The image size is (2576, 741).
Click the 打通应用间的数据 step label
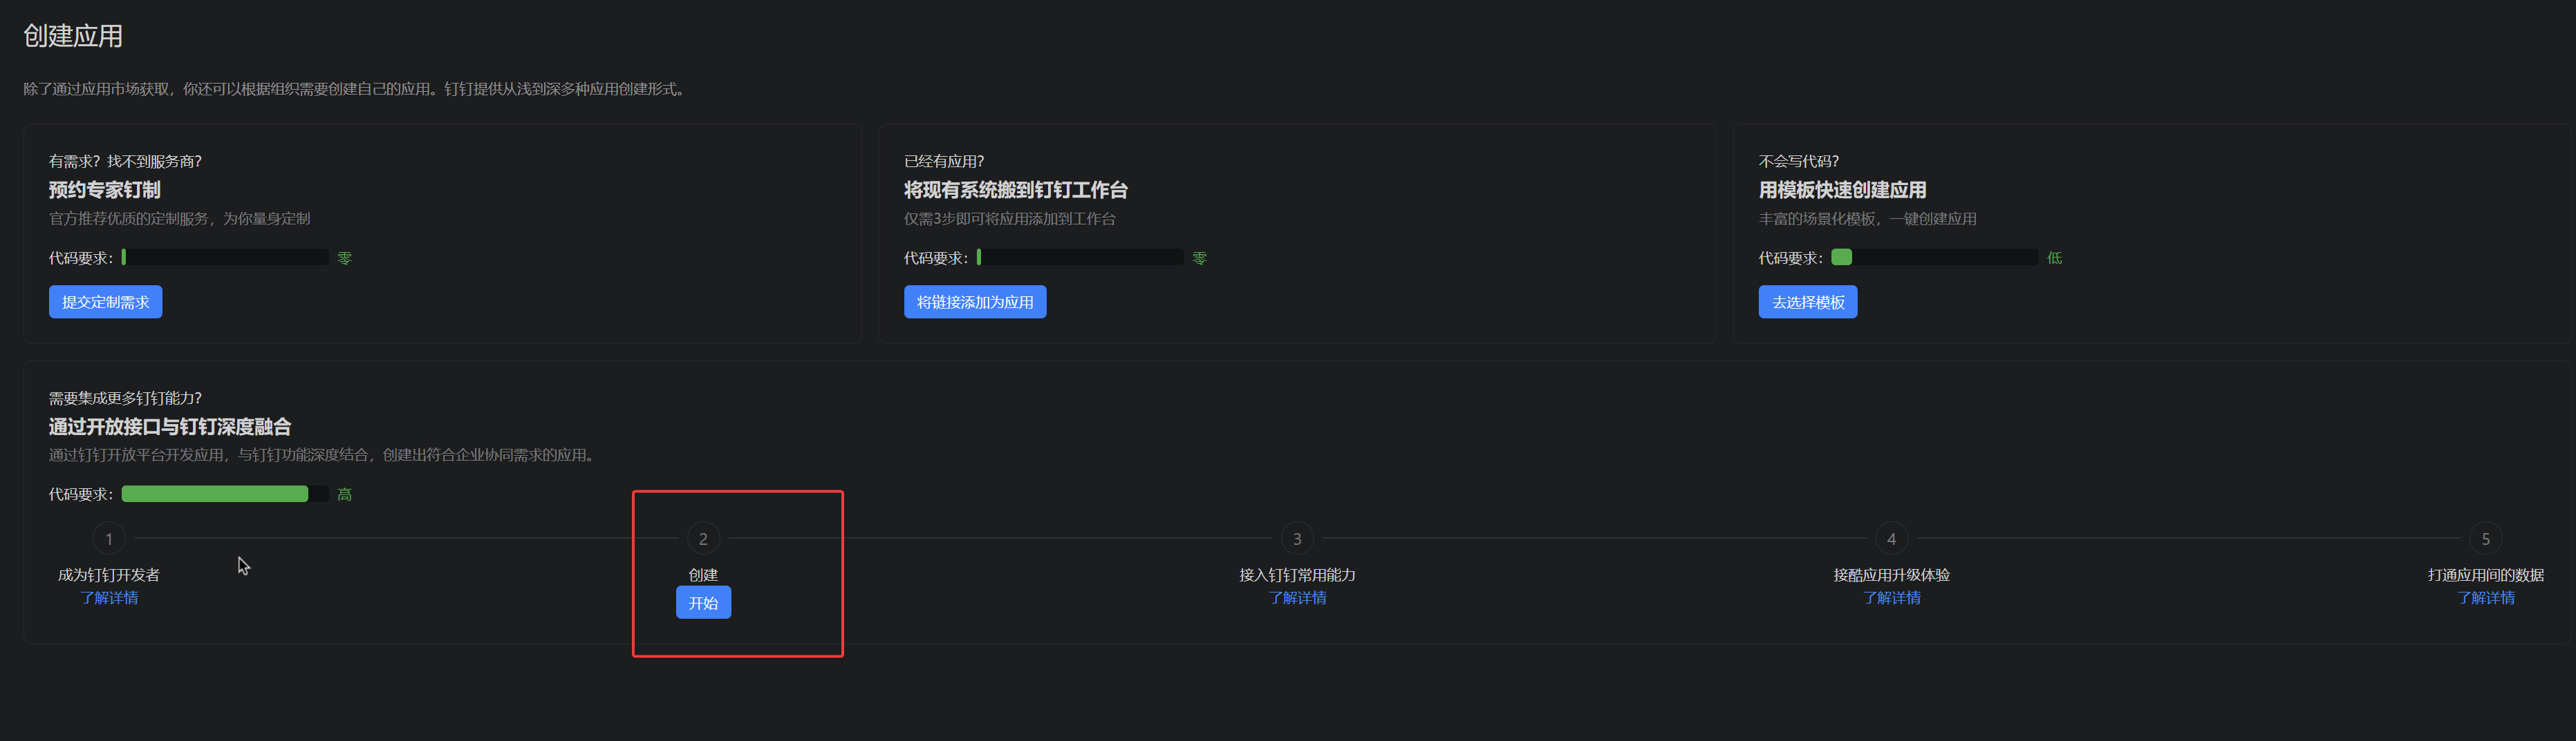[2485, 575]
